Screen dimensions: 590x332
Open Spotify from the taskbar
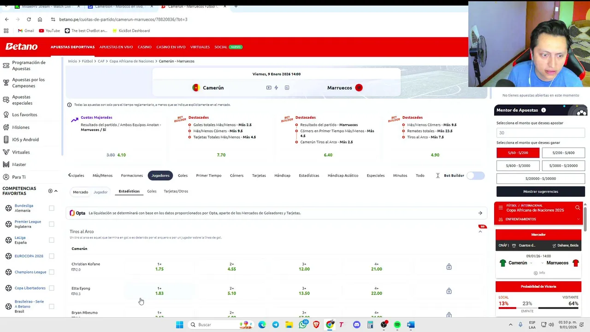[x=397, y=325]
